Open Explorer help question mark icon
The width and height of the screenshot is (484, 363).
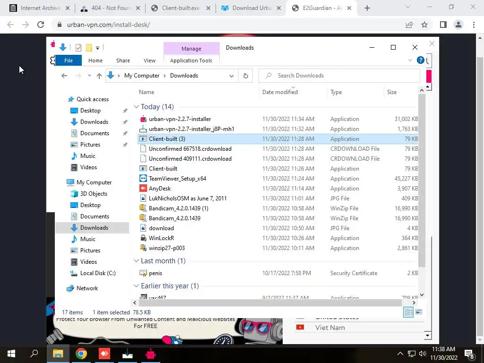pos(420,60)
